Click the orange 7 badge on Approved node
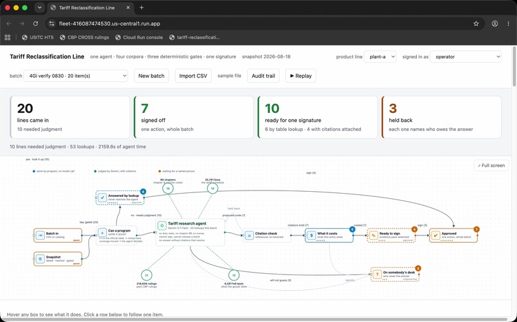517x322 pixels. pos(476,230)
